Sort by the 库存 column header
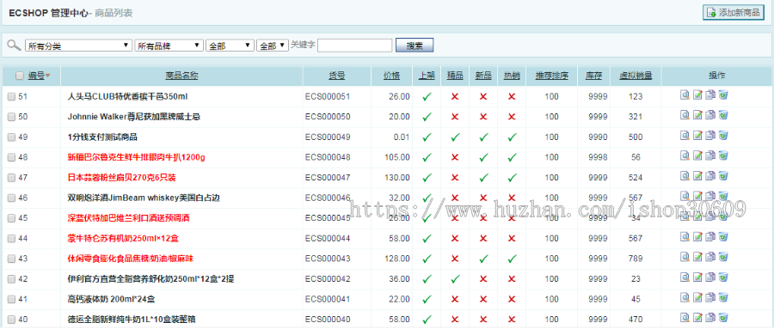Viewport: 774px width, 329px height. tap(593, 76)
